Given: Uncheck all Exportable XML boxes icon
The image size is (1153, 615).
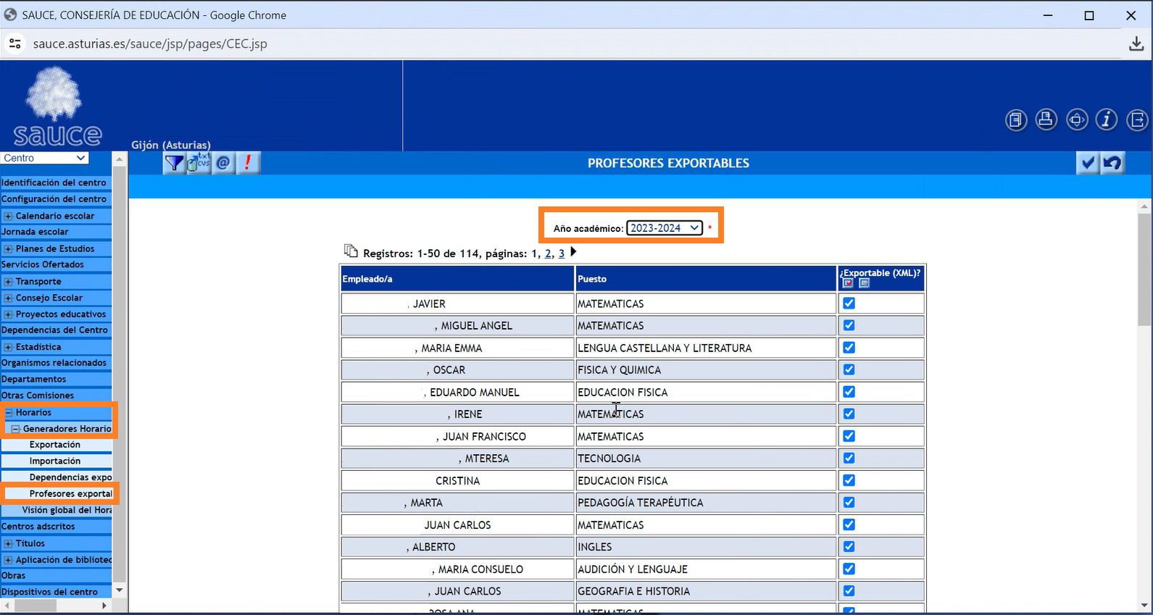Looking at the screenshot, I should [x=864, y=283].
